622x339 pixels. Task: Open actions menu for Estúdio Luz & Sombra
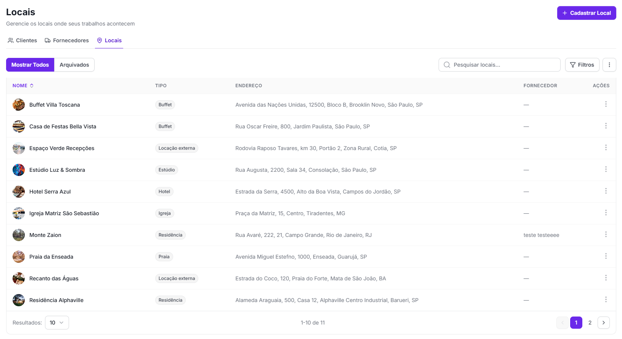click(x=606, y=169)
